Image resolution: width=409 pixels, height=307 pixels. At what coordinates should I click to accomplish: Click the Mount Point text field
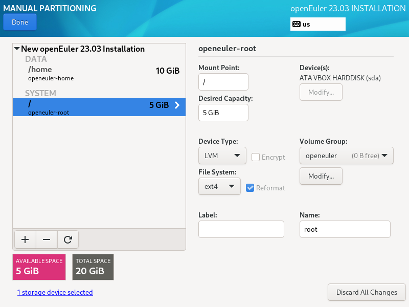[223, 82]
